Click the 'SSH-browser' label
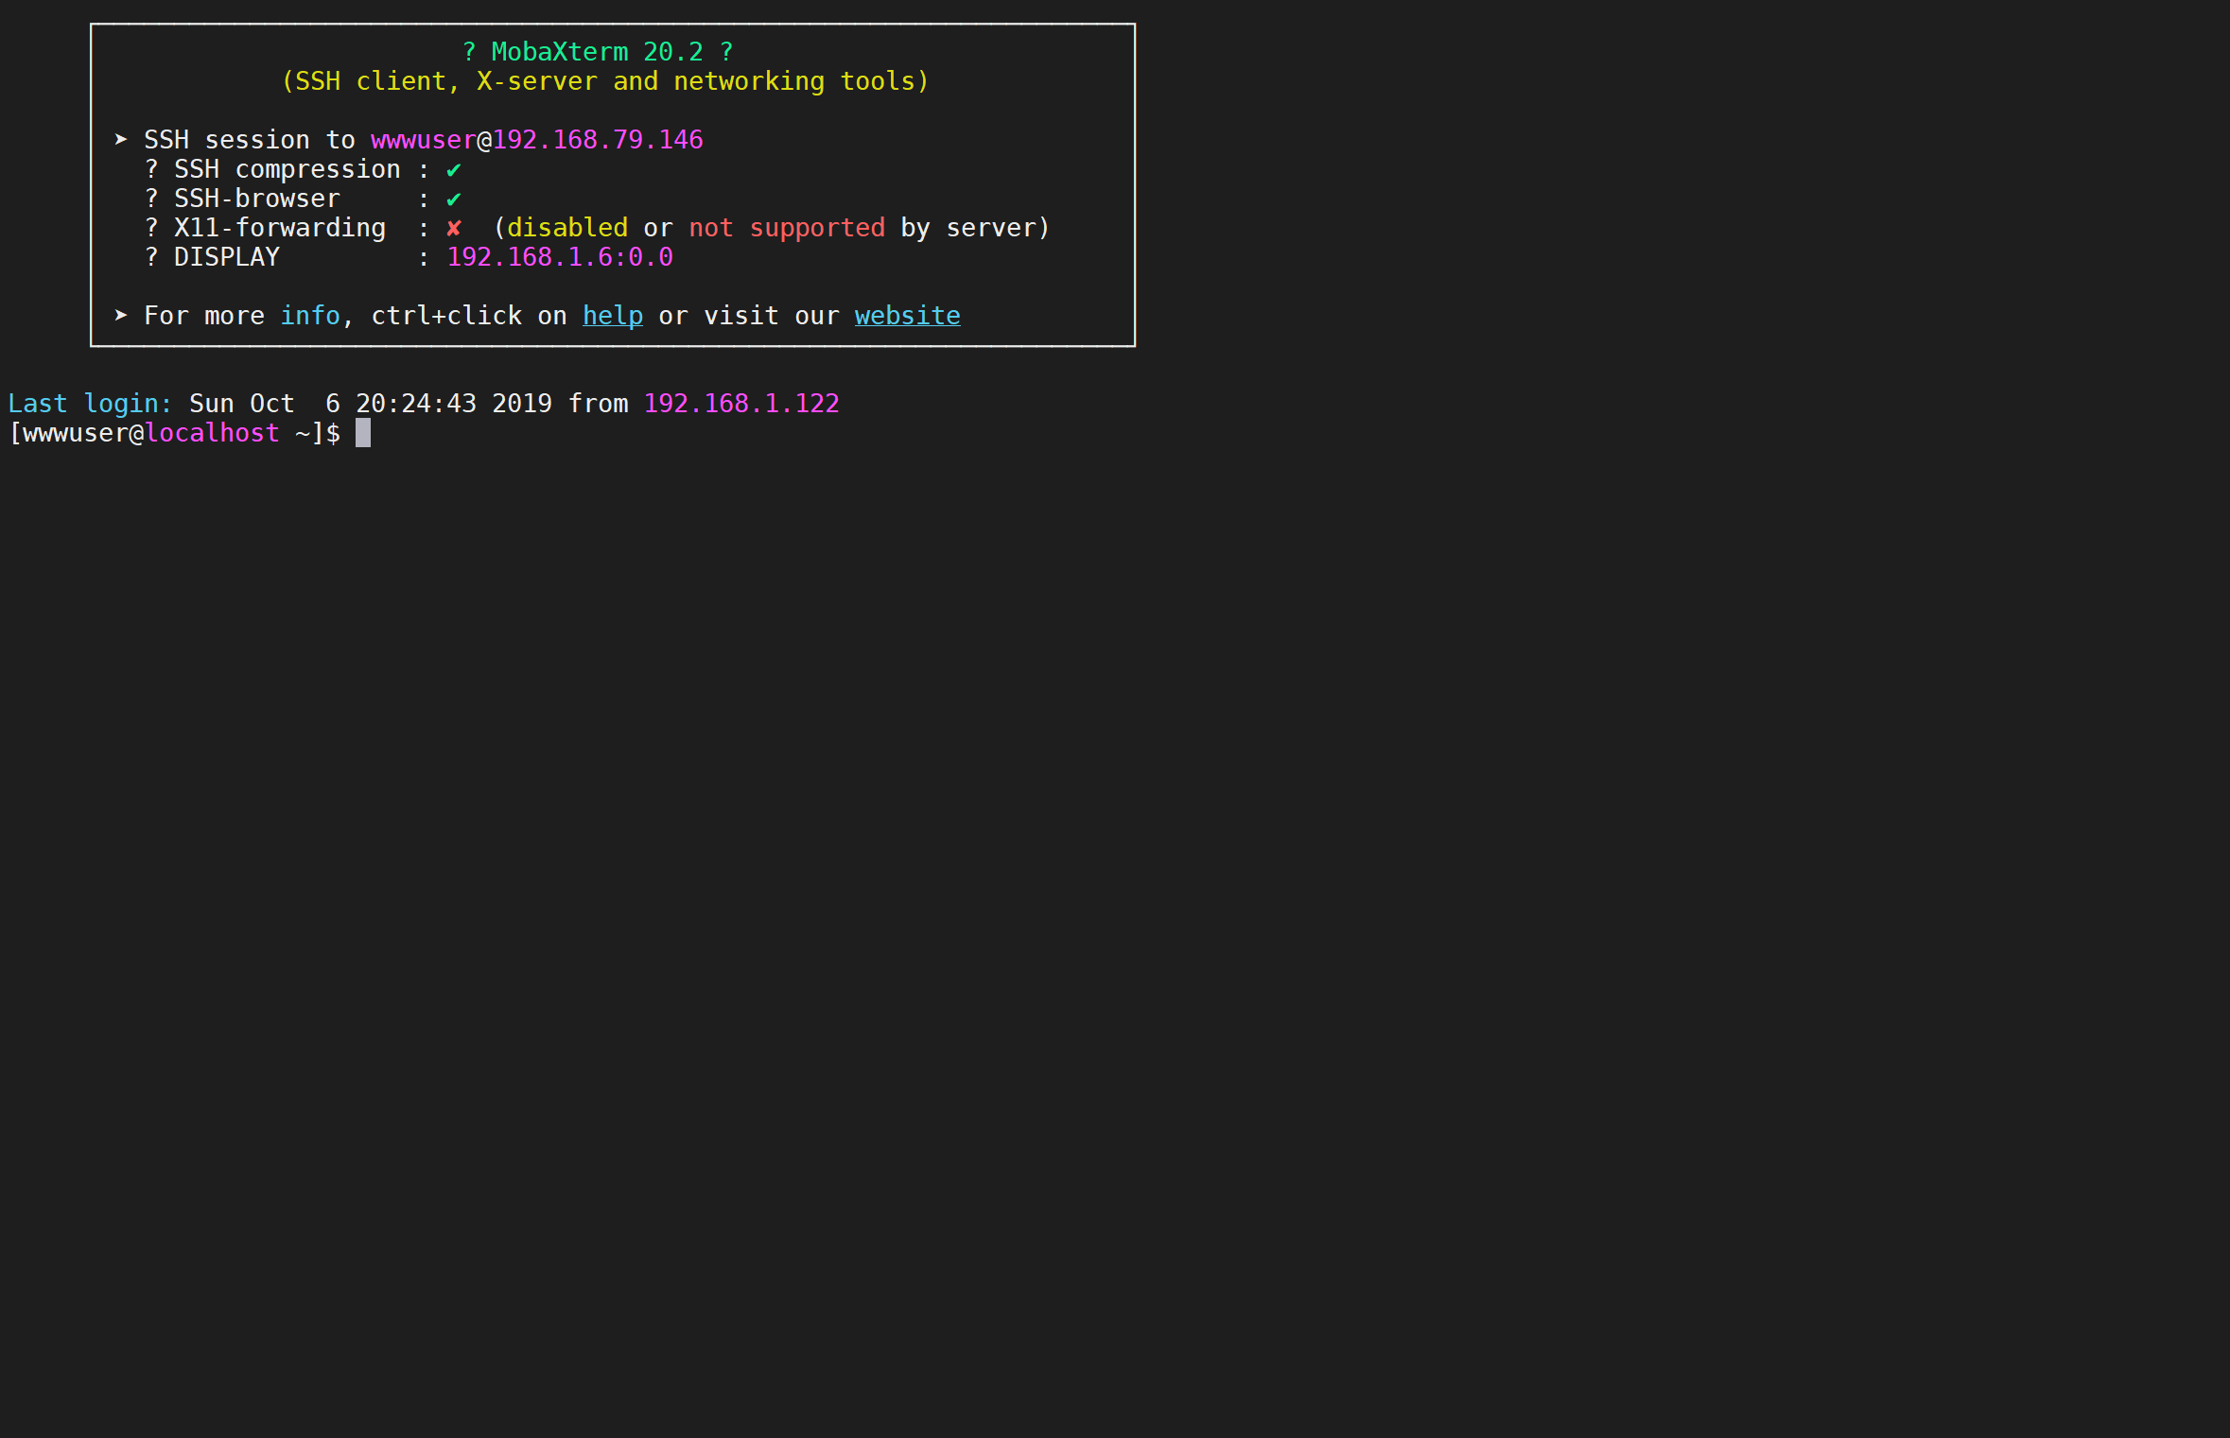Viewport: 2230px width, 1438px height. coord(257,199)
